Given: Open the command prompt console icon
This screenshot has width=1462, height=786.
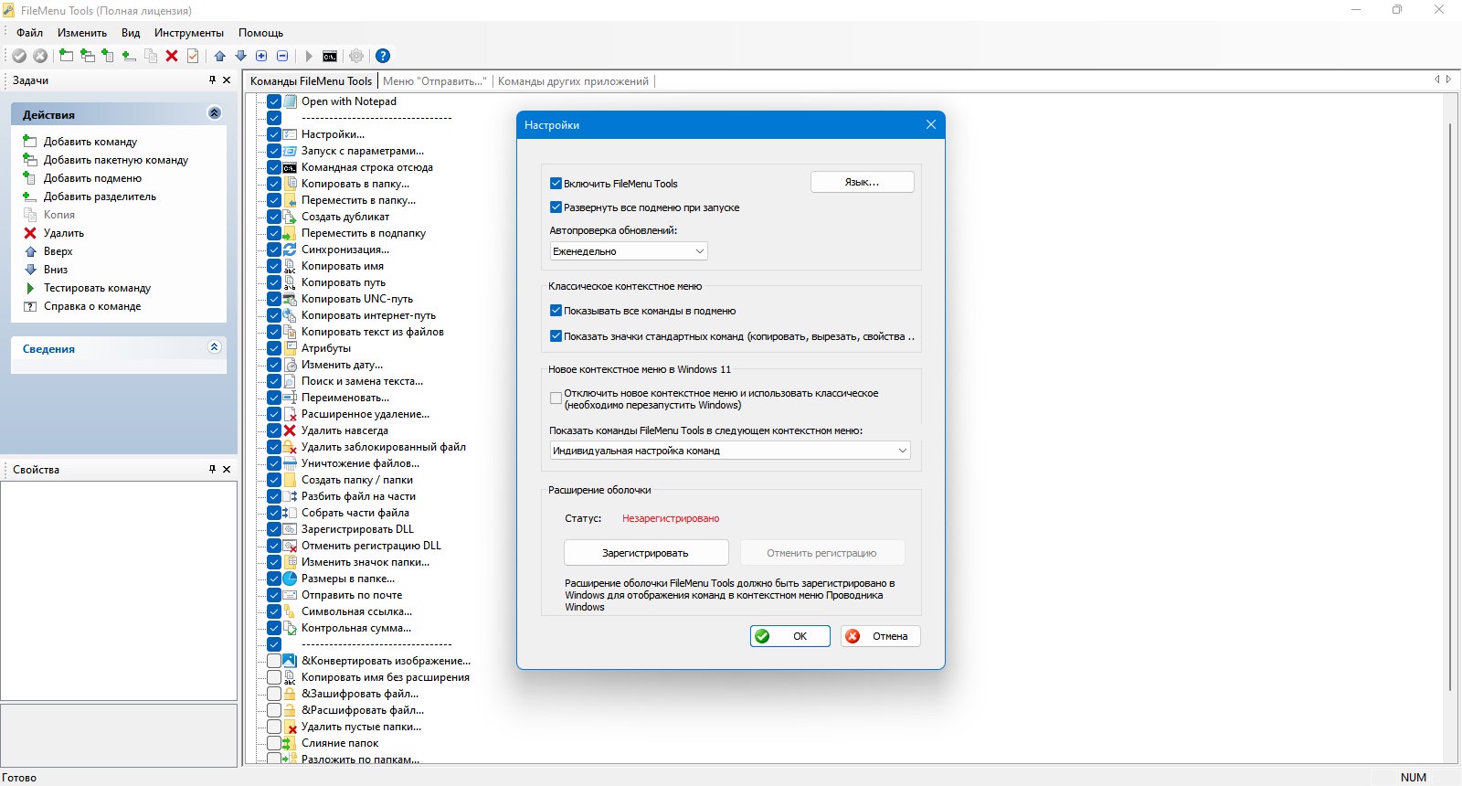Looking at the screenshot, I should (330, 56).
